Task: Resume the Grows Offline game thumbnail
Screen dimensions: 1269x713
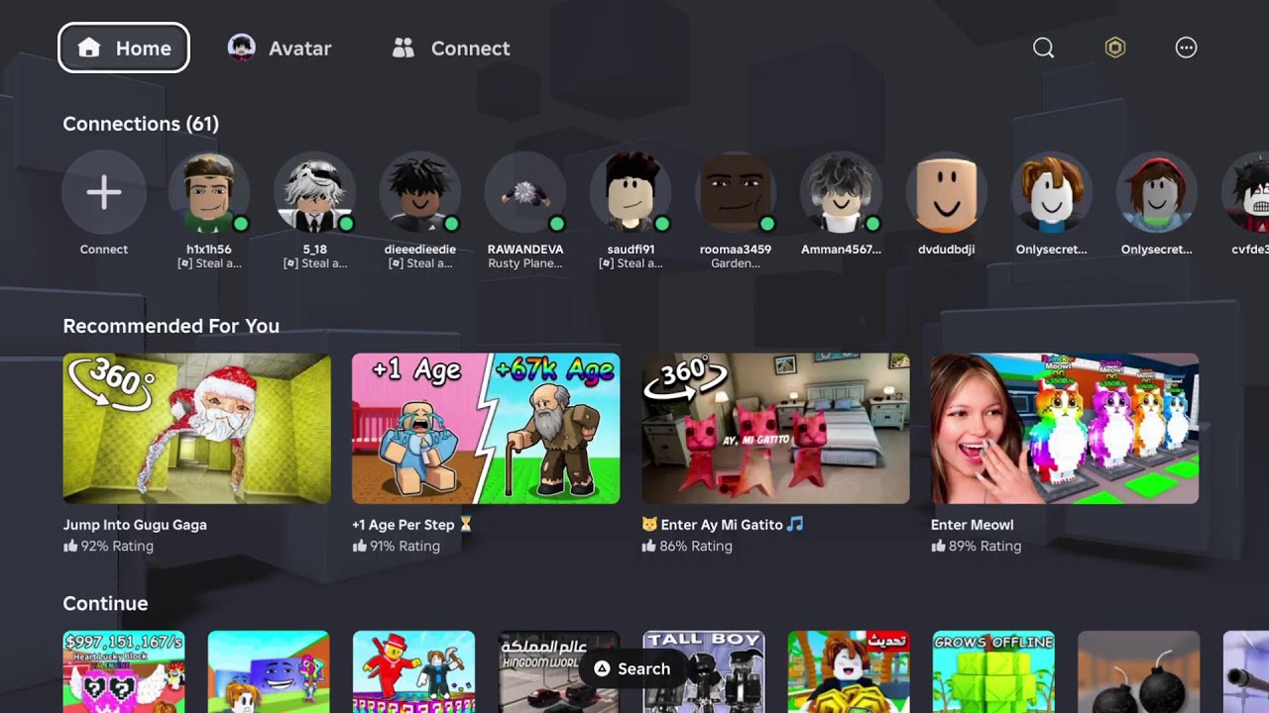Action: tap(993, 672)
